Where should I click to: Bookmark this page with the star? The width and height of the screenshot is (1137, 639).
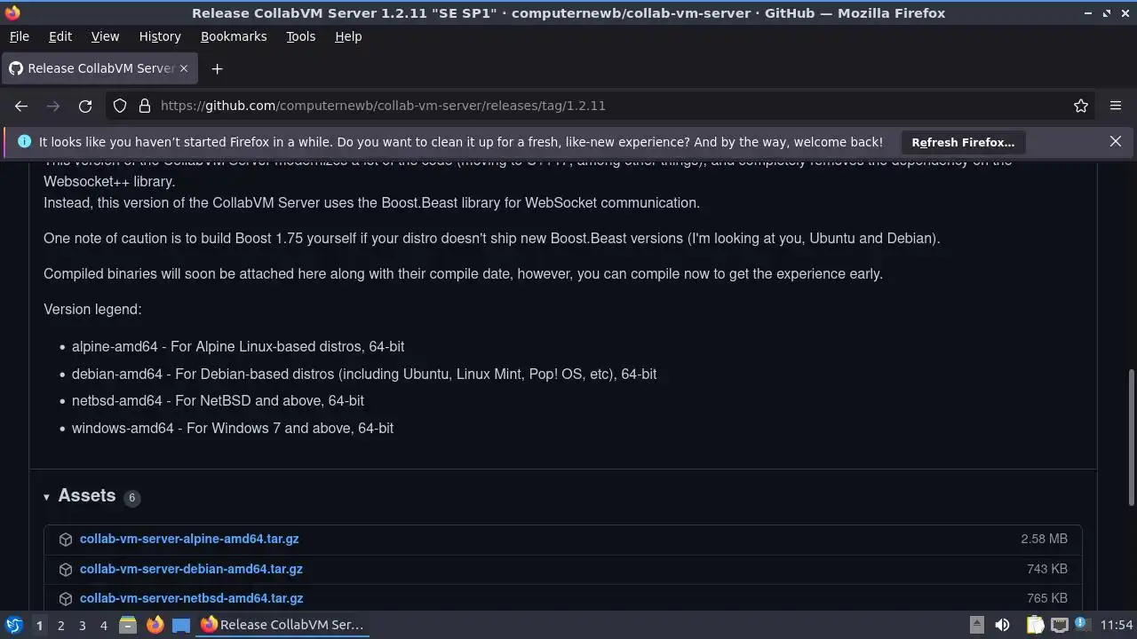coord(1081,106)
